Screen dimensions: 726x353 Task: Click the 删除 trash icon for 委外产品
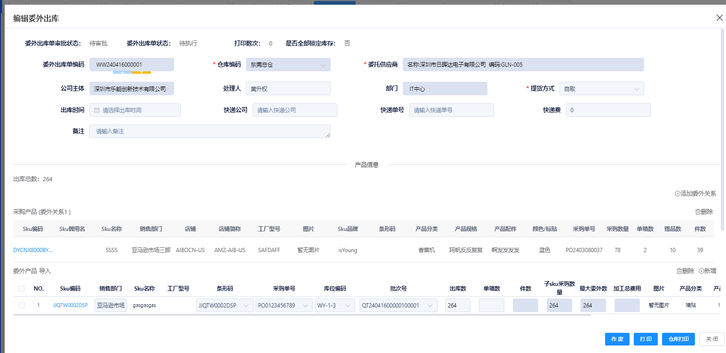[x=679, y=271]
